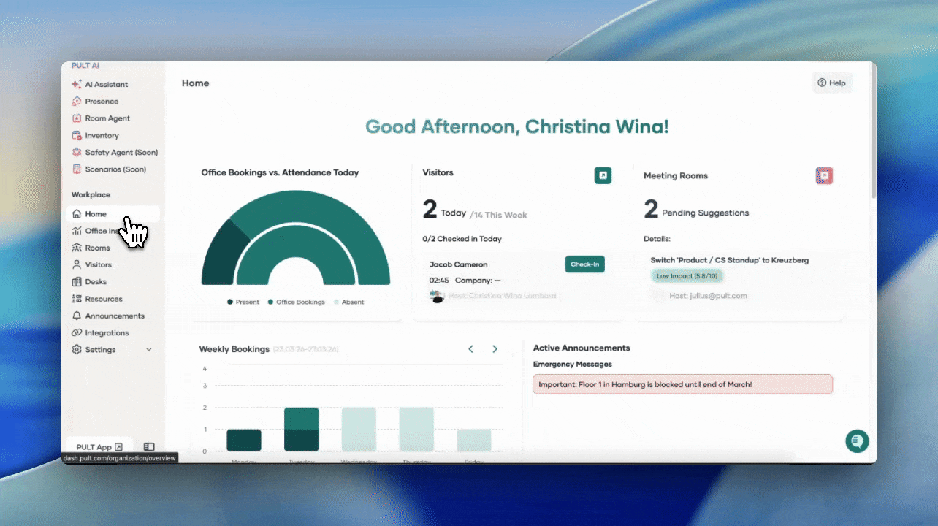The height and width of the screenshot is (526, 938).
Task: Toggle the Present legend item
Action: pos(243,302)
